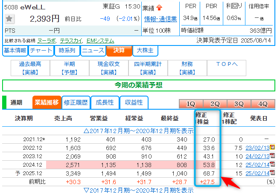Switch to the 時系列 tab

click(67, 51)
